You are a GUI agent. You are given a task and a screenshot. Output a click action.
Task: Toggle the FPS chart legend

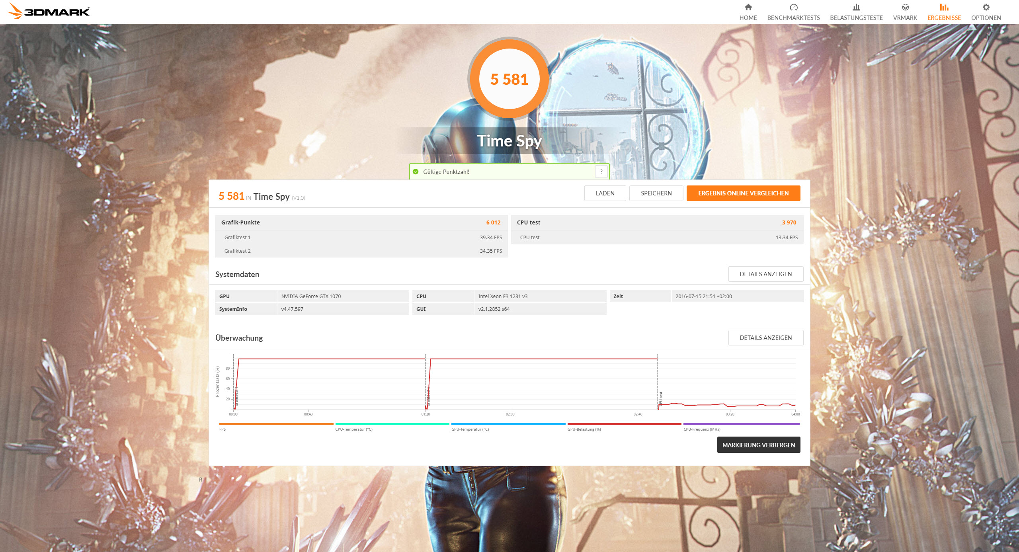pyautogui.click(x=276, y=425)
